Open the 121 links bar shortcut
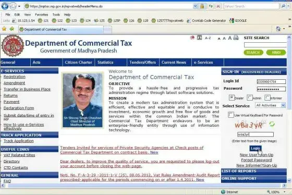The width and height of the screenshot is (292, 195). point(43,20)
